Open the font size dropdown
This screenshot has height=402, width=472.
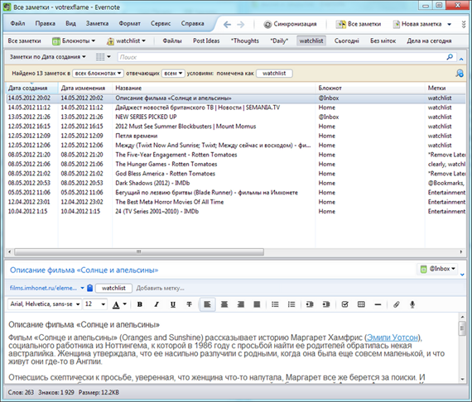[95, 304]
